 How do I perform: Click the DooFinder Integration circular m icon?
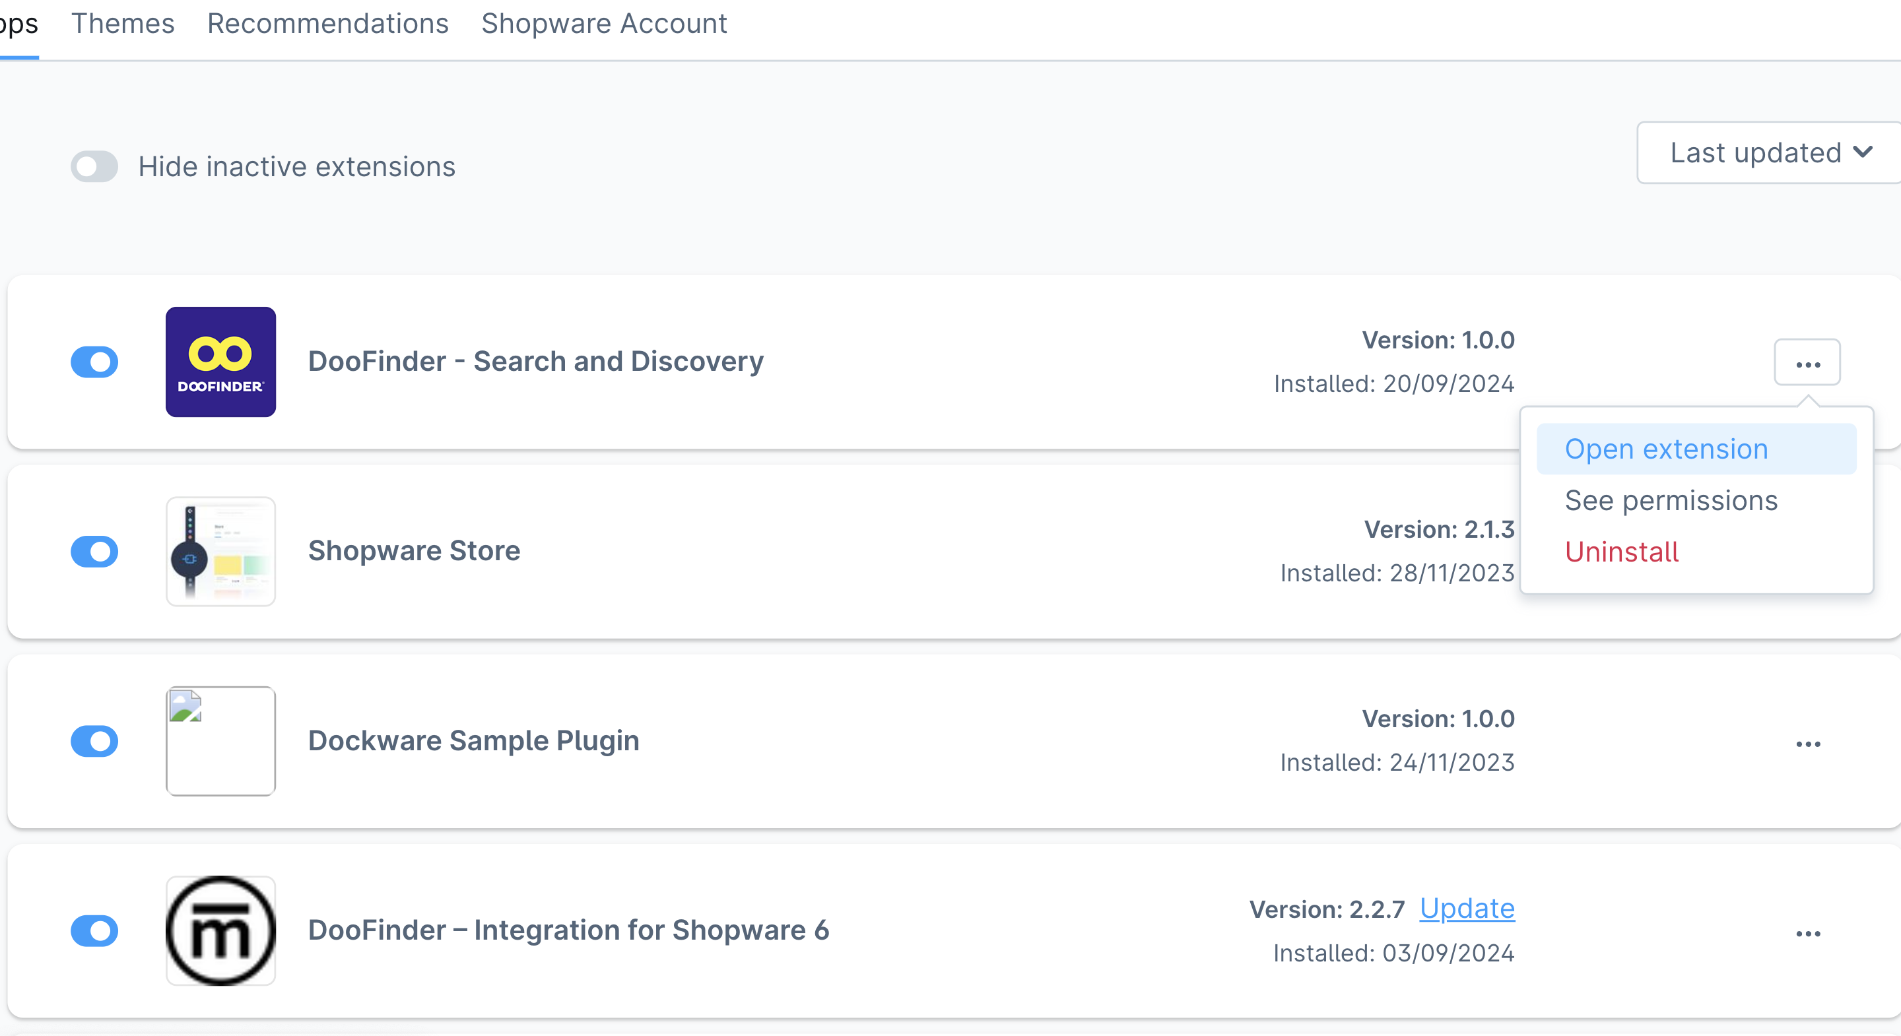pyautogui.click(x=220, y=930)
